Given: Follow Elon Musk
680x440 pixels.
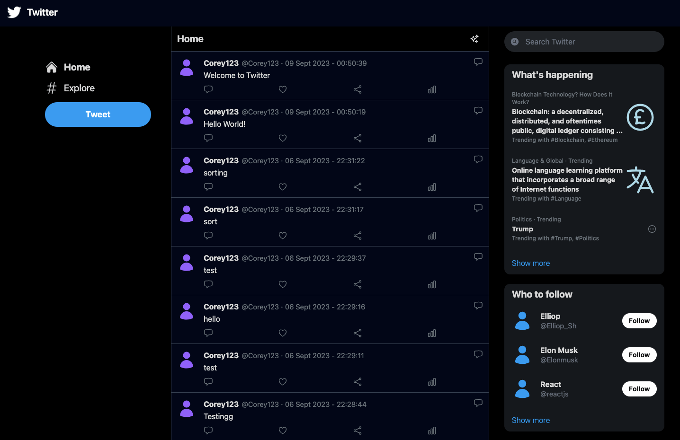Looking at the screenshot, I should pos(639,355).
